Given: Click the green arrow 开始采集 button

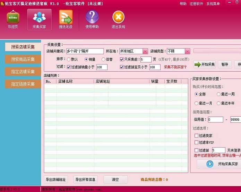Looking at the screenshot, I should [x=205, y=64].
